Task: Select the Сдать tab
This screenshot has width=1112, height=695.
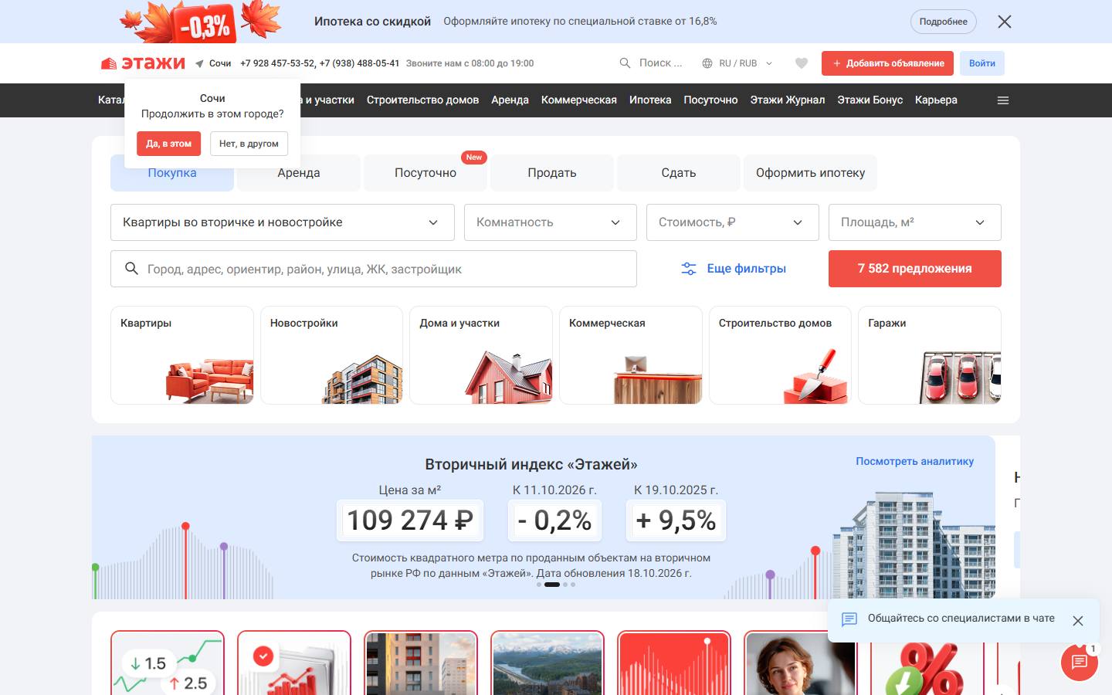Action: (x=679, y=173)
